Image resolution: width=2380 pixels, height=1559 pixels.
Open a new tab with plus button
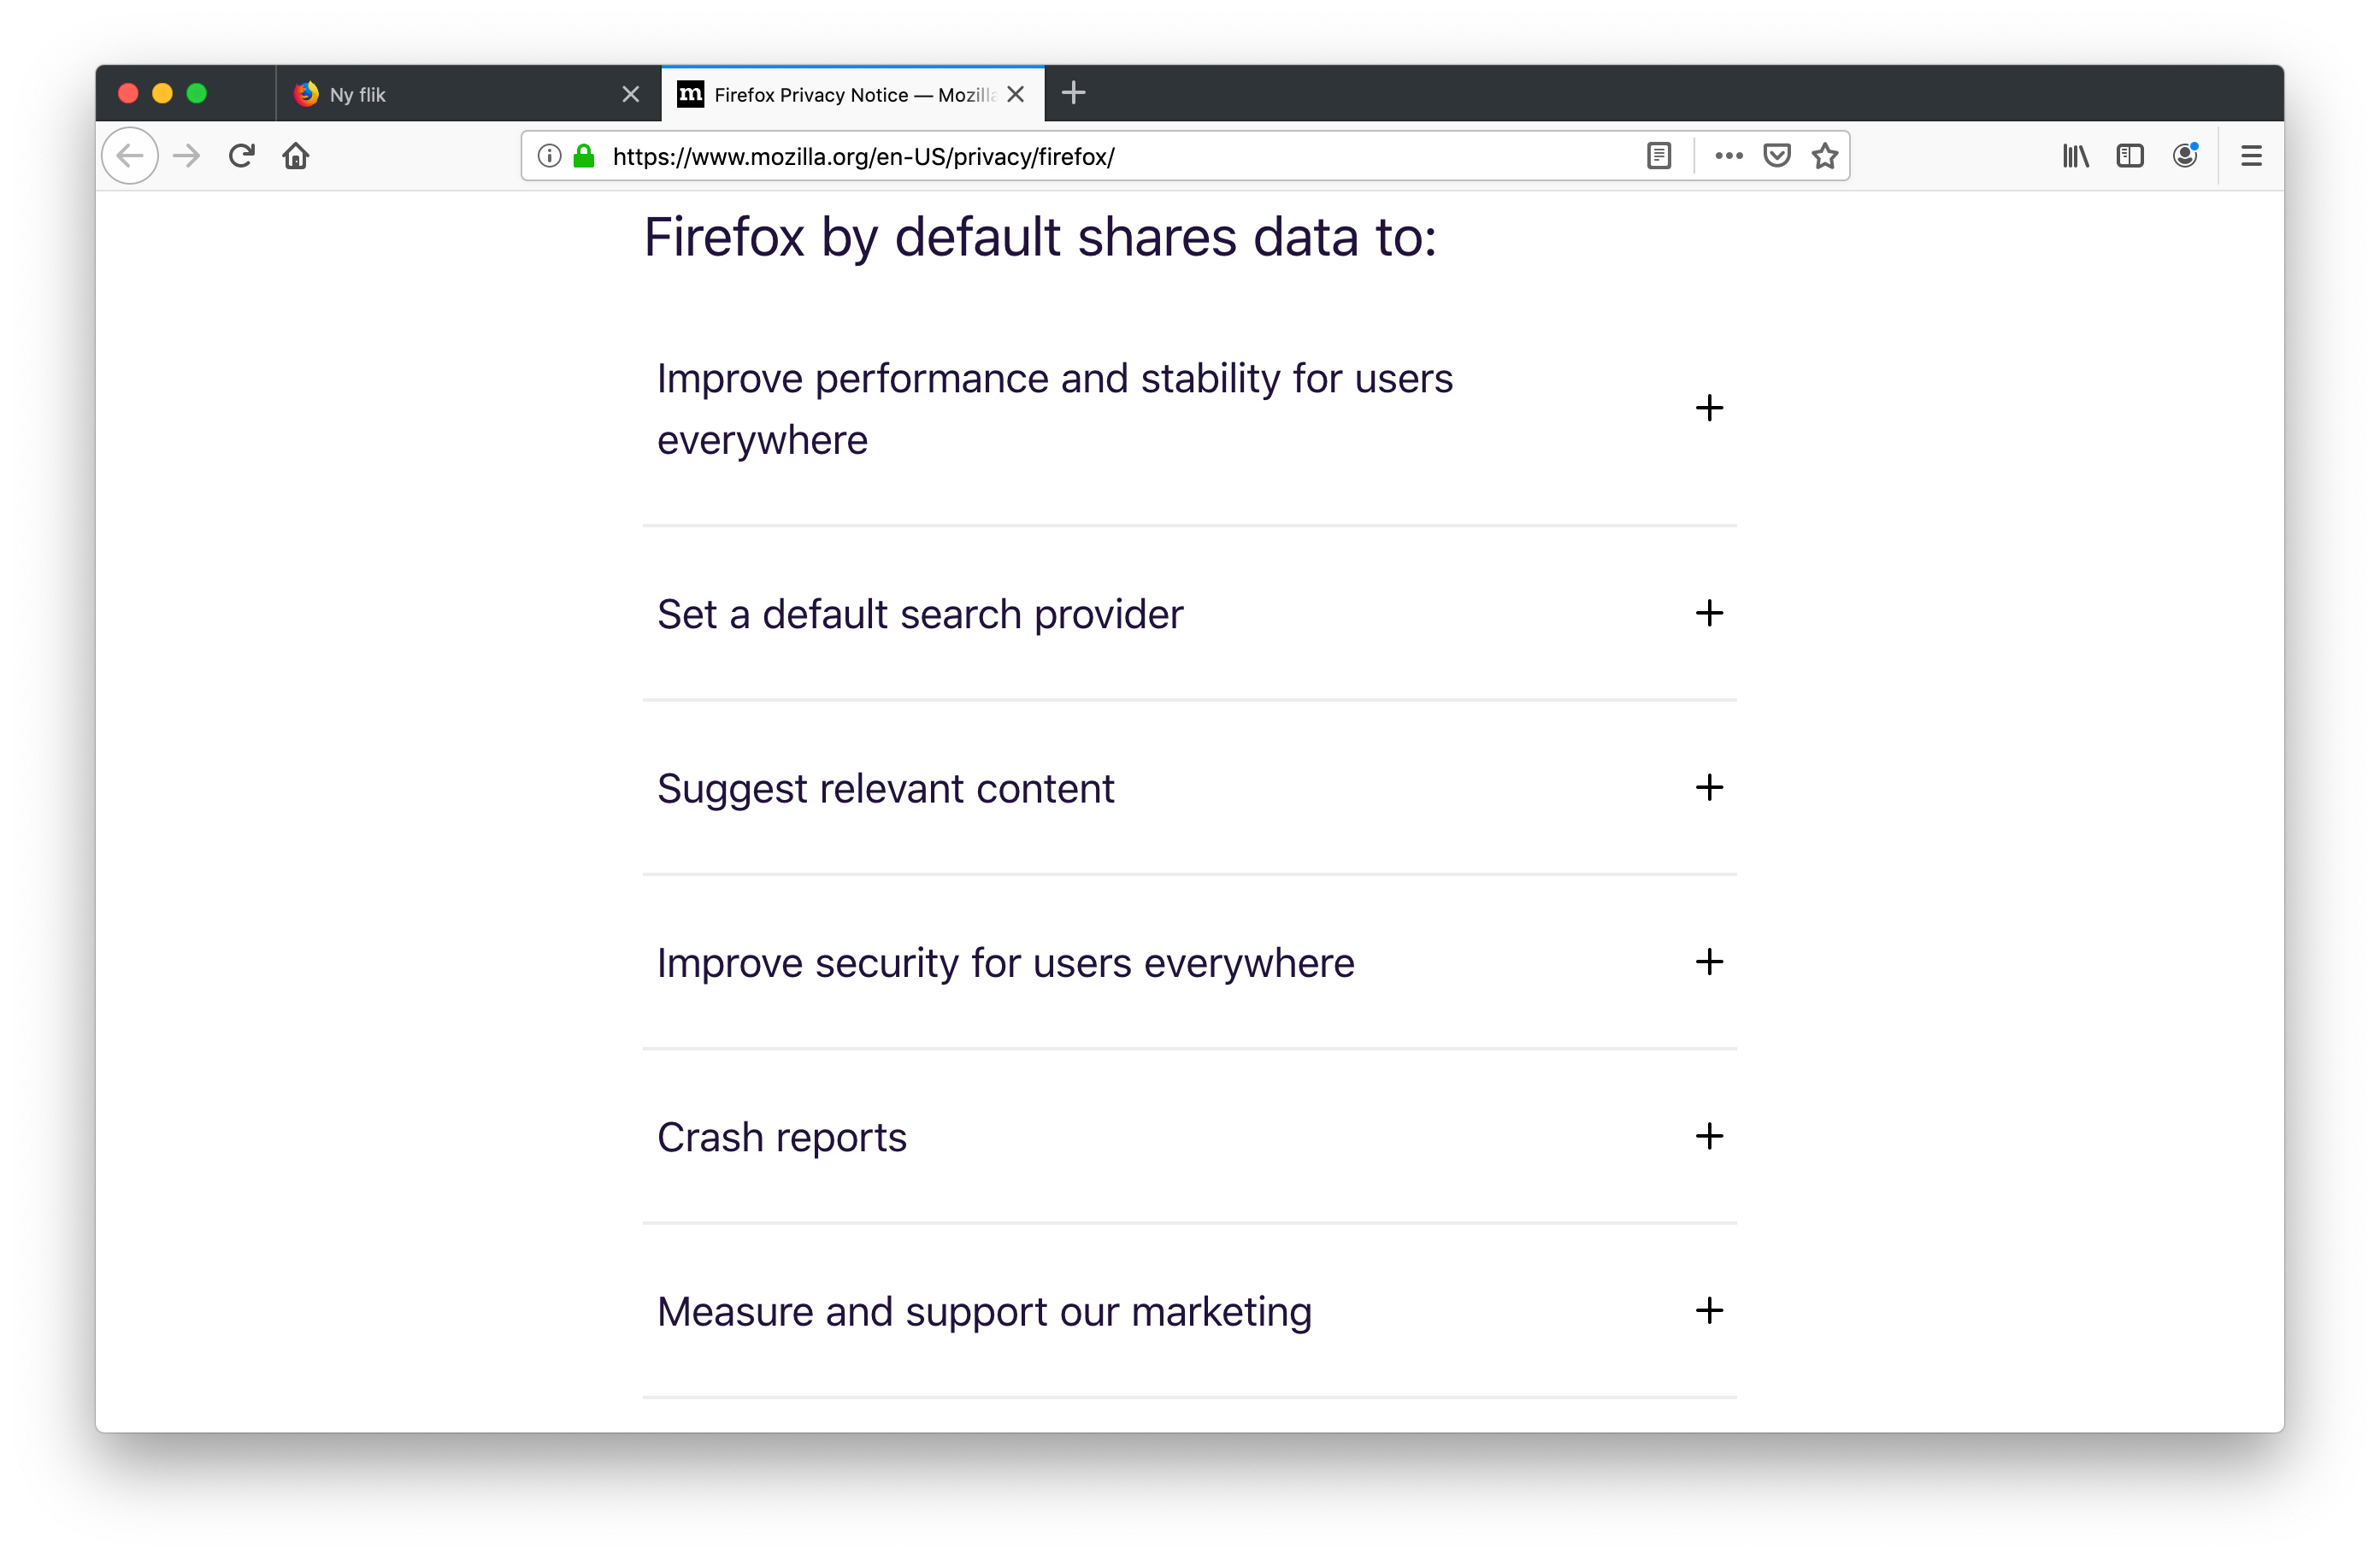coord(1073,94)
